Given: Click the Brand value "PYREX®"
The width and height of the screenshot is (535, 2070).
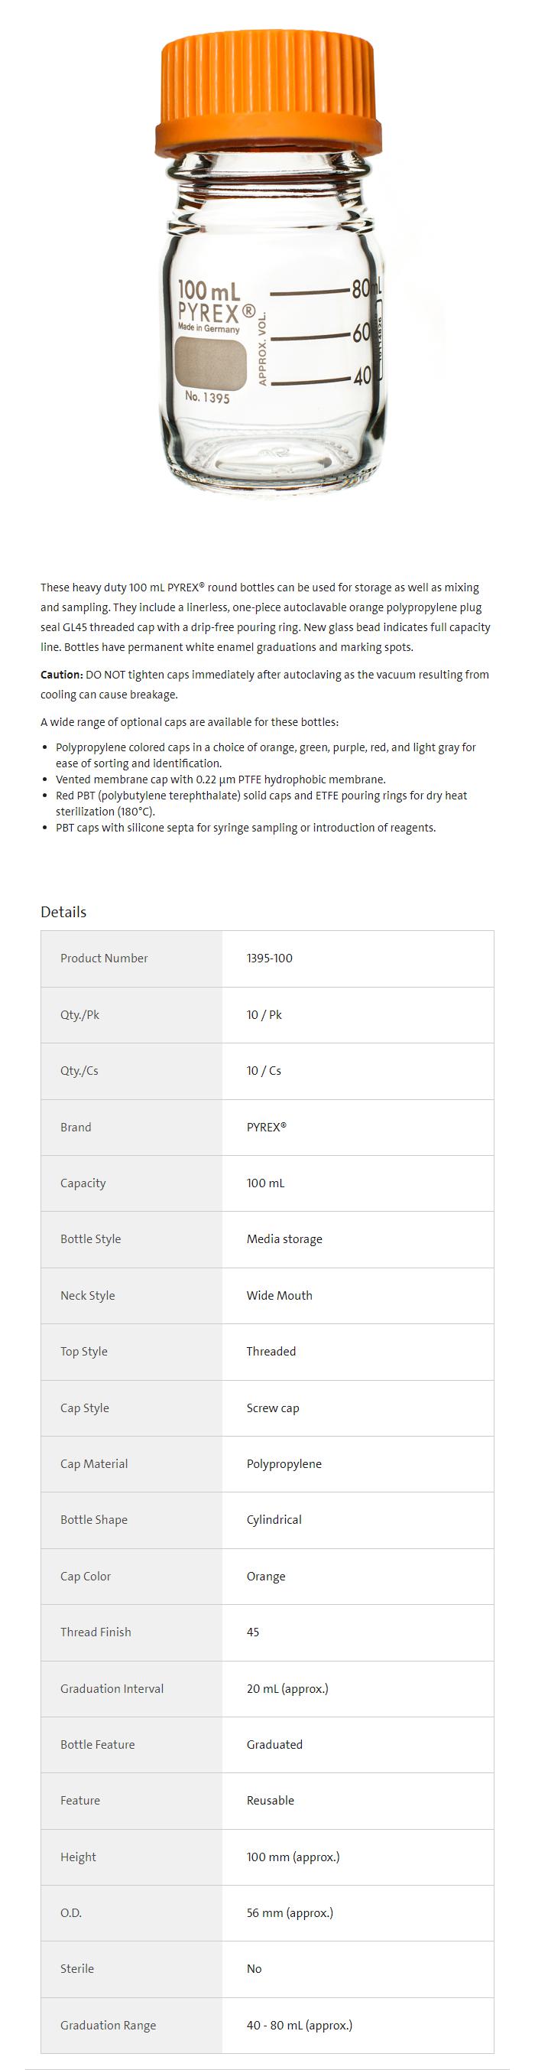Looking at the screenshot, I should tap(266, 1127).
